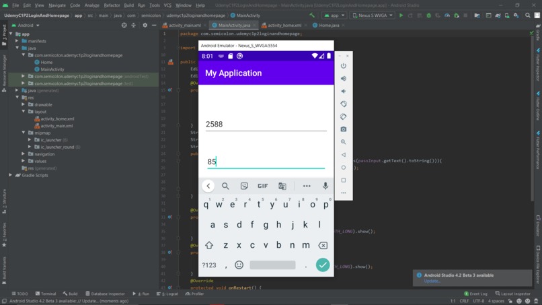Select Home class in project tree

[x=46, y=63]
